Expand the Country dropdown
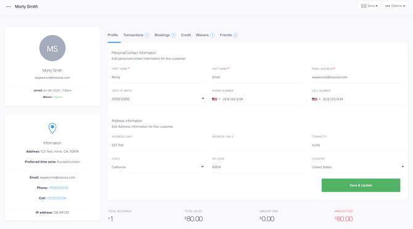 [358, 167]
